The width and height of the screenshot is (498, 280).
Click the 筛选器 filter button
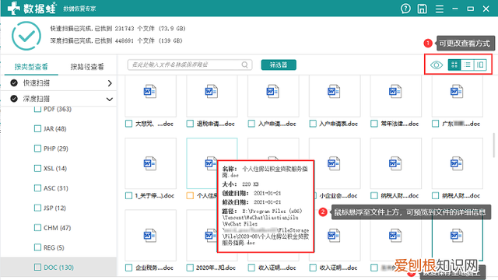(x=279, y=65)
